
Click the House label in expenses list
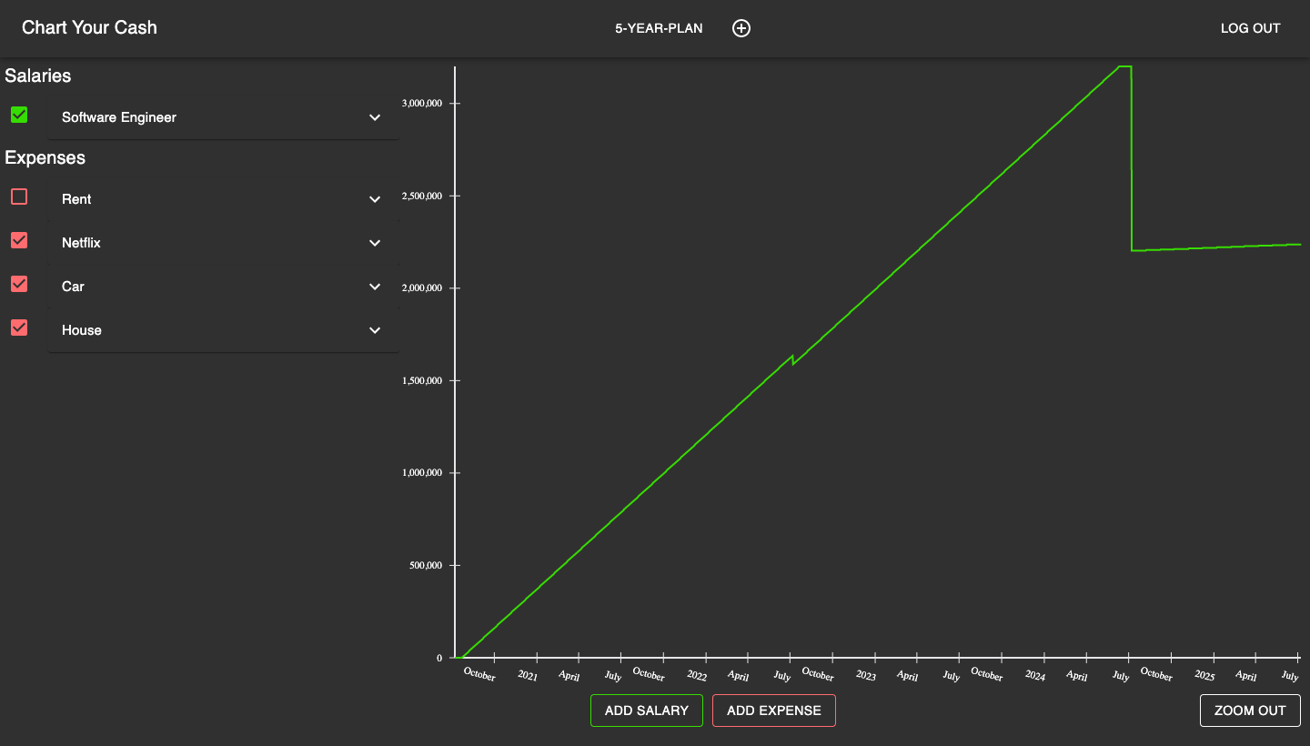click(x=82, y=330)
